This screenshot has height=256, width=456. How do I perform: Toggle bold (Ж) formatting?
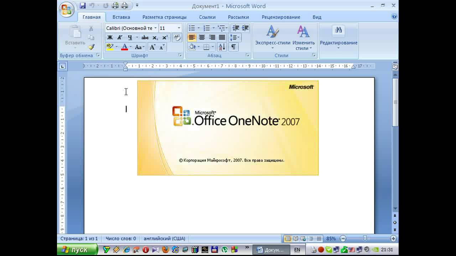point(110,38)
